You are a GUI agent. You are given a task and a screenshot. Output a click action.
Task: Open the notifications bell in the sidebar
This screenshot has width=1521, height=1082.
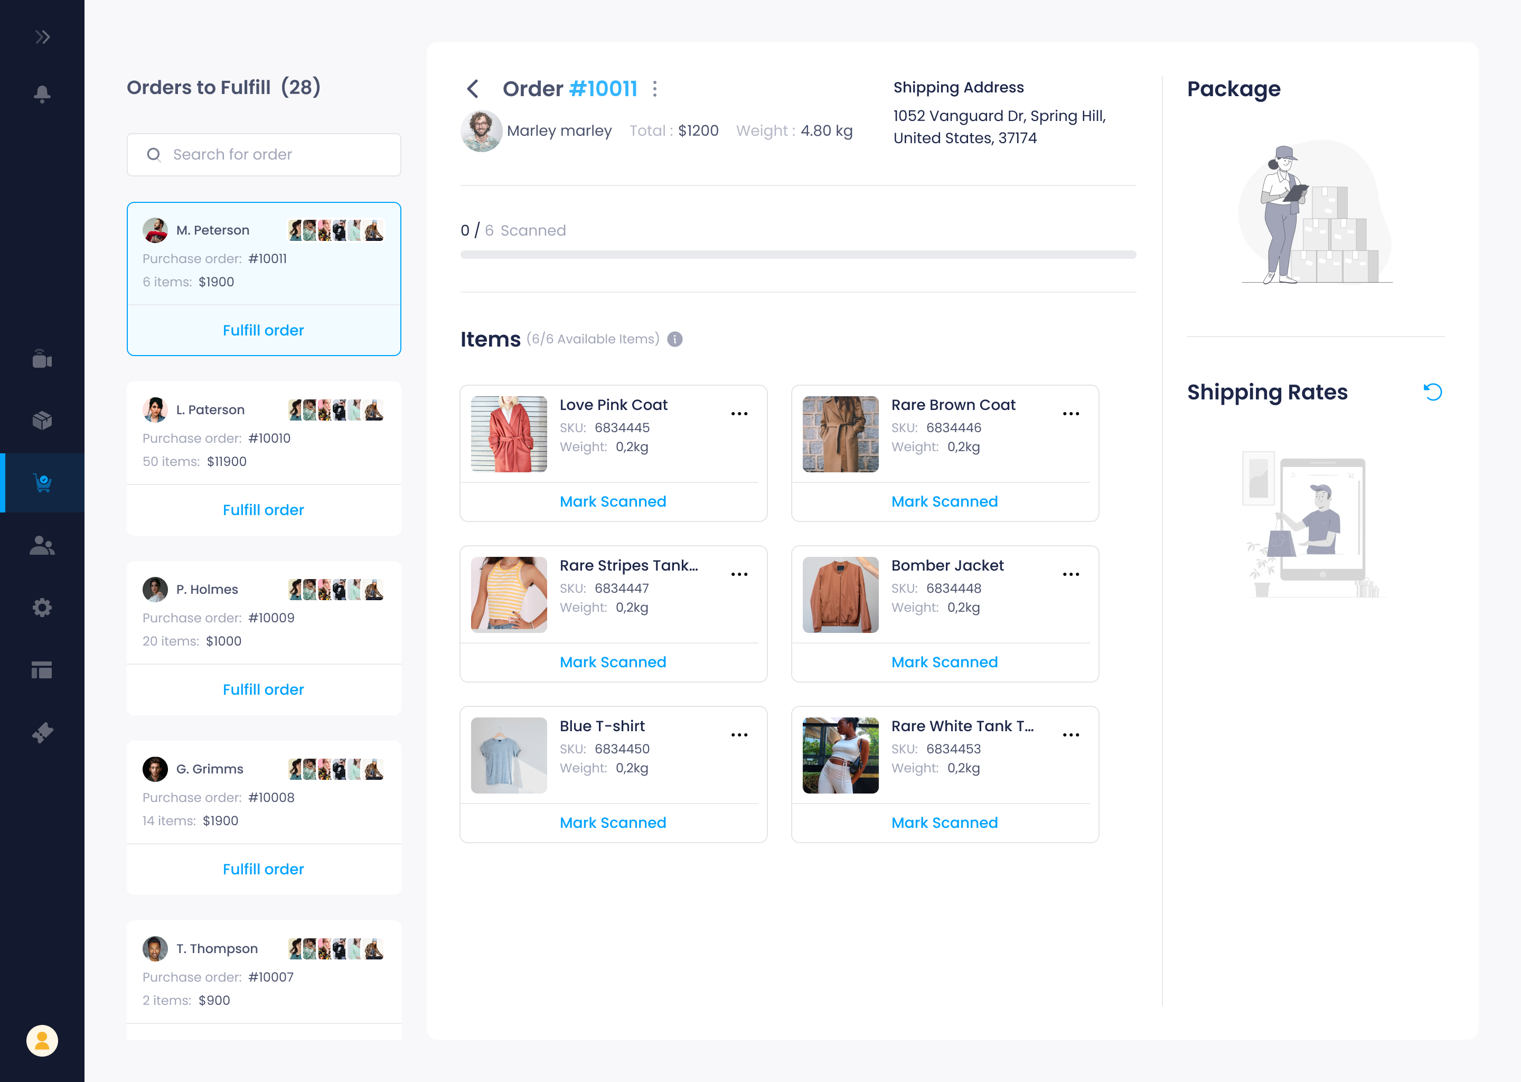coord(42,95)
